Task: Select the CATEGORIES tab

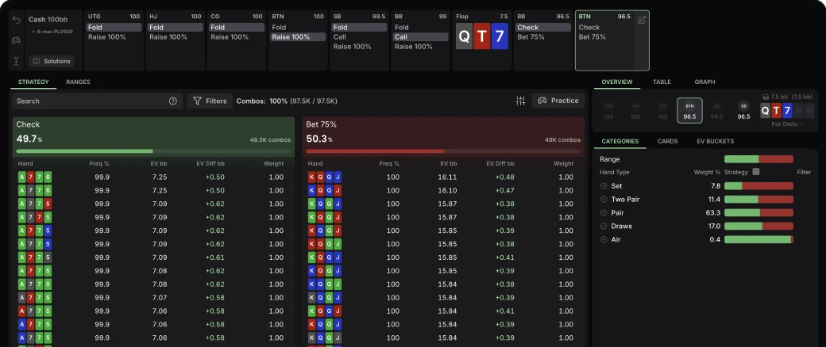Action: 619,142
